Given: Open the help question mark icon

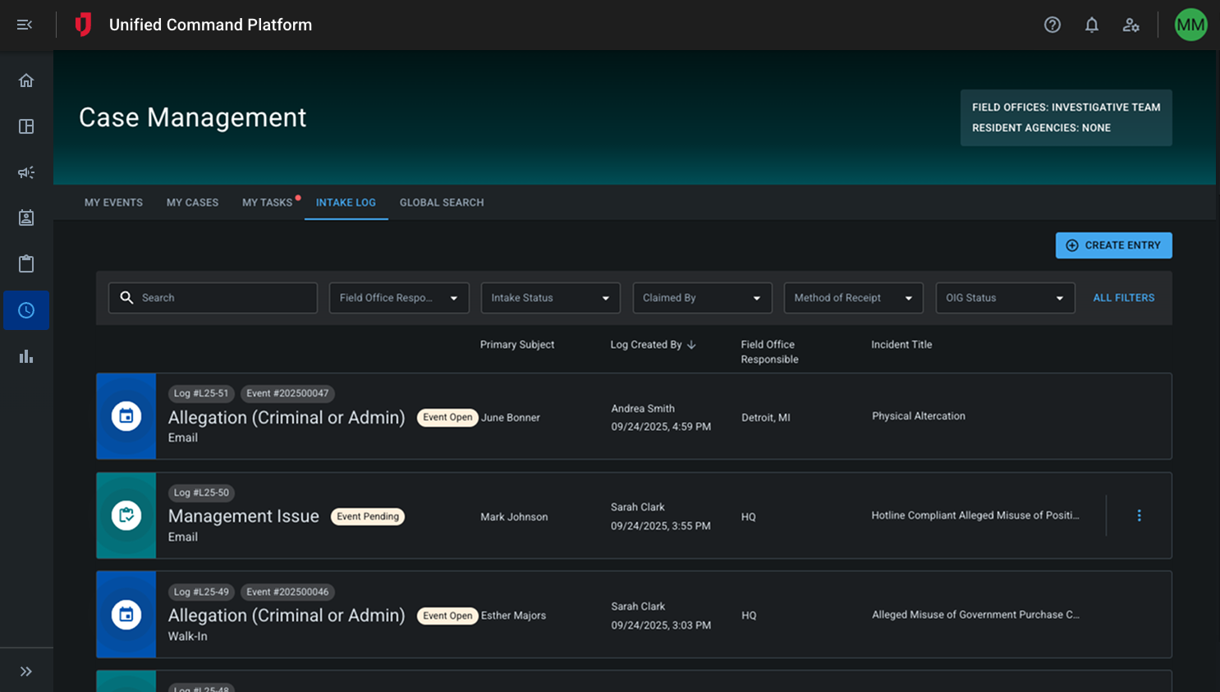Looking at the screenshot, I should (x=1052, y=25).
